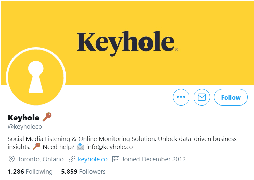This screenshot has height=180, width=254.
Task: Click the info@keyhole.co email text
Action: [x=109, y=147]
